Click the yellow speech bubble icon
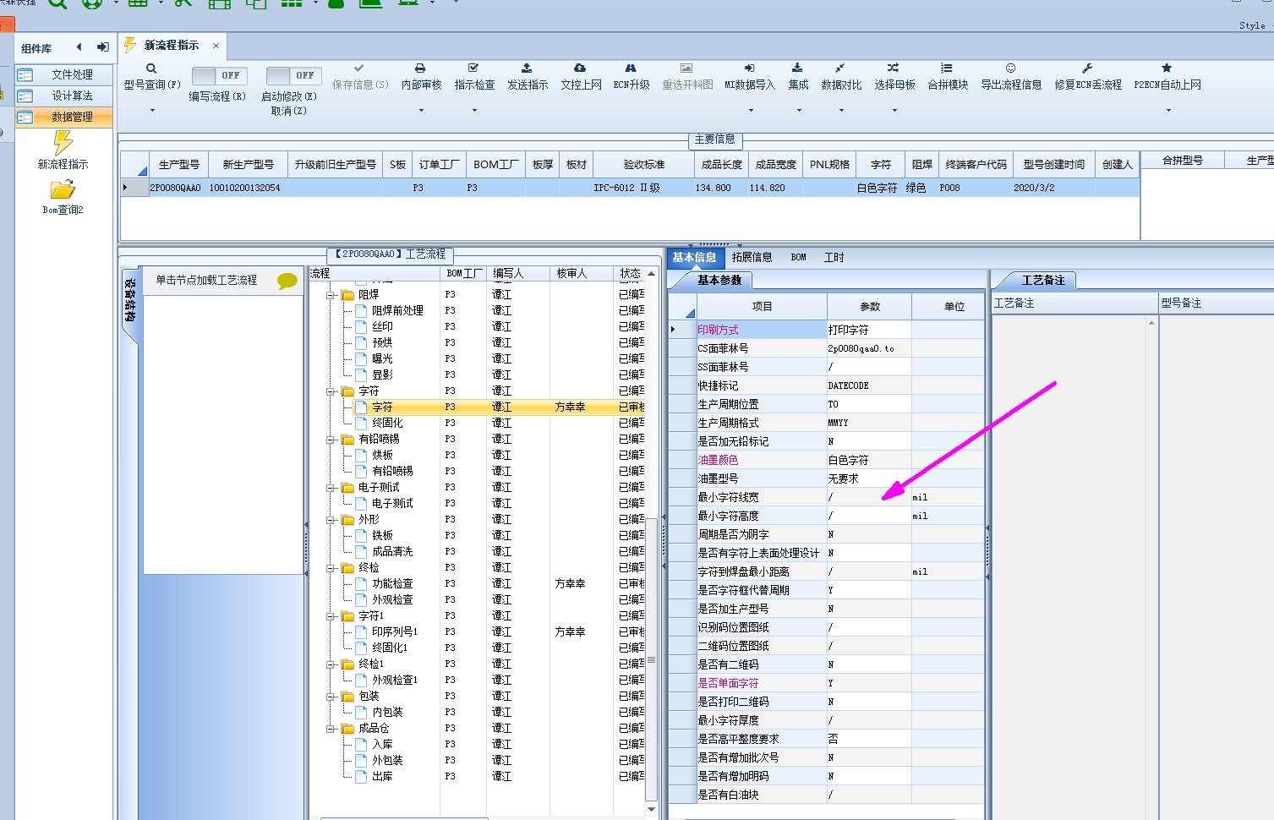Image resolution: width=1274 pixels, height=820 pixels. click(287, 282)
